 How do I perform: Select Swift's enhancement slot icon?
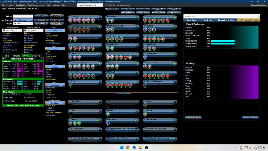(x=108, y=114)
